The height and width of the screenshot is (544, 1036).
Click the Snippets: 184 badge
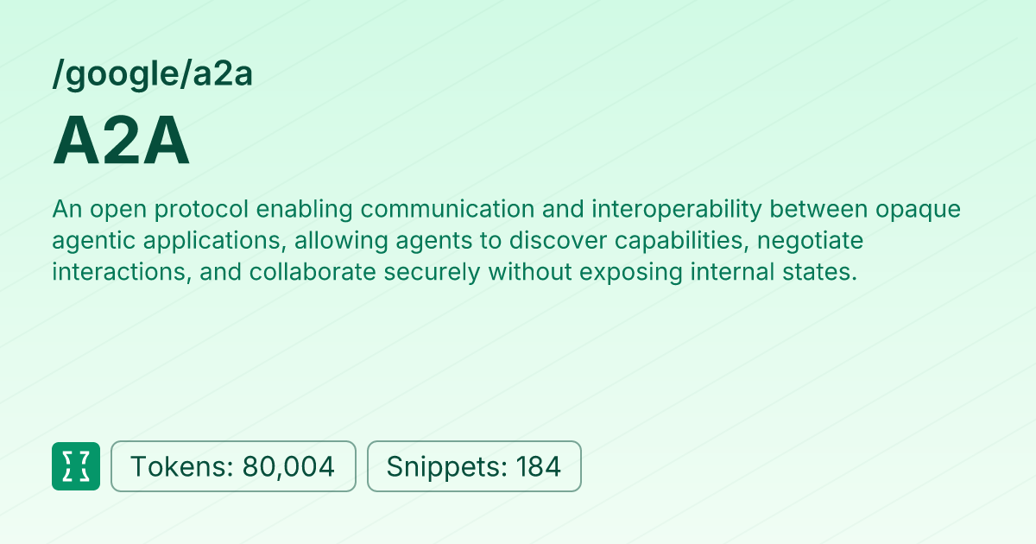click(x=474, y=466)
